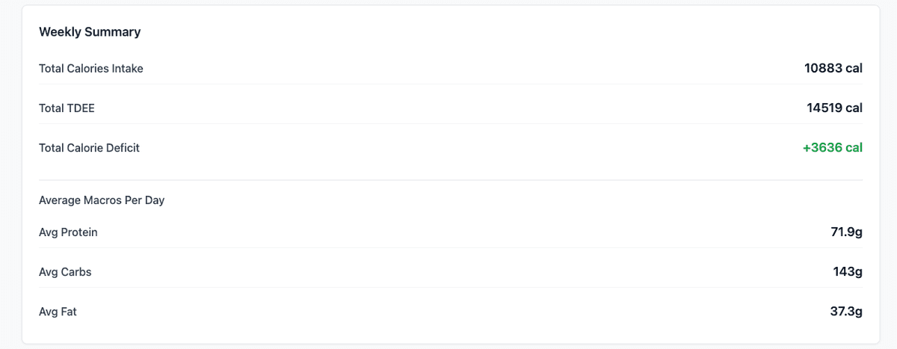Click the separator under Total Calories Intake row
Screen dimensions: 897x349
tap(451, 84)
